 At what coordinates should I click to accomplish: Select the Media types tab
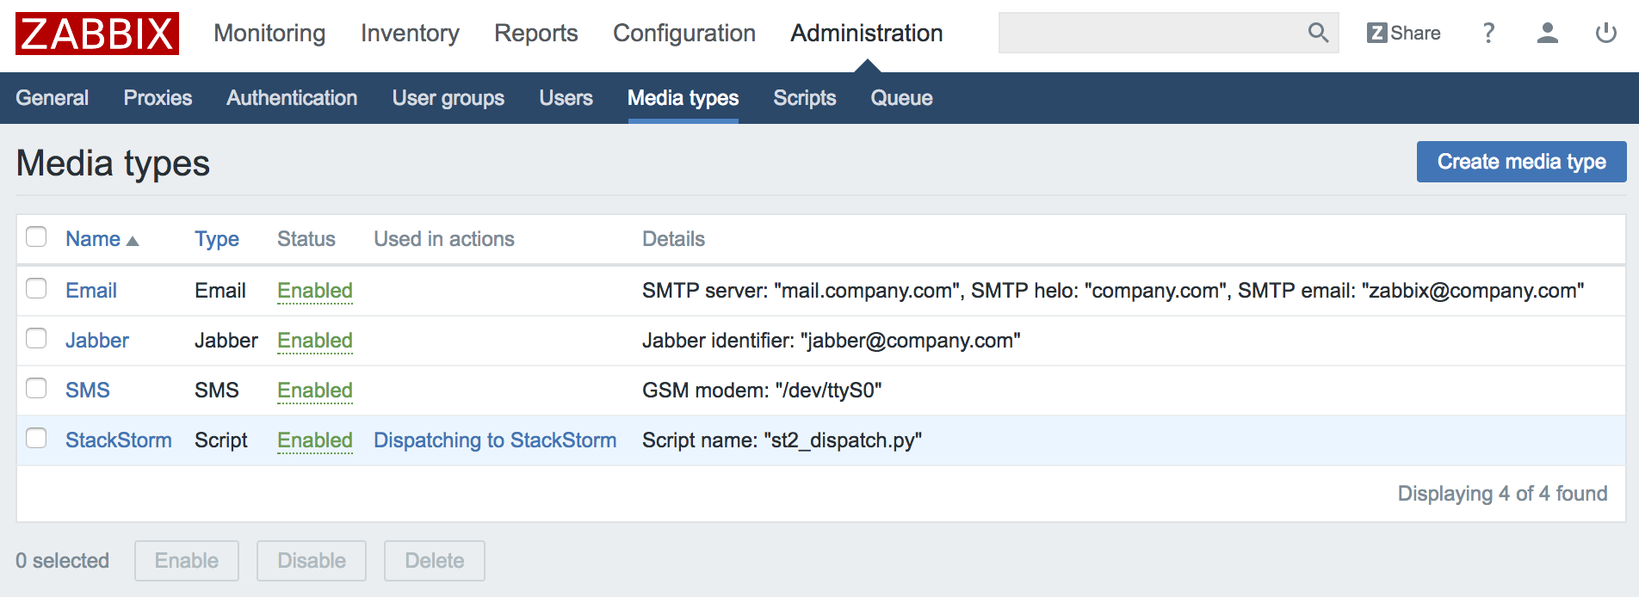click(x=683, y=98)
